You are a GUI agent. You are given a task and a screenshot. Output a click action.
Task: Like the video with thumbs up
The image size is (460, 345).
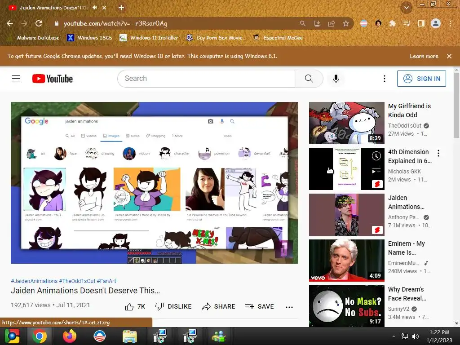tap(135, 306)
